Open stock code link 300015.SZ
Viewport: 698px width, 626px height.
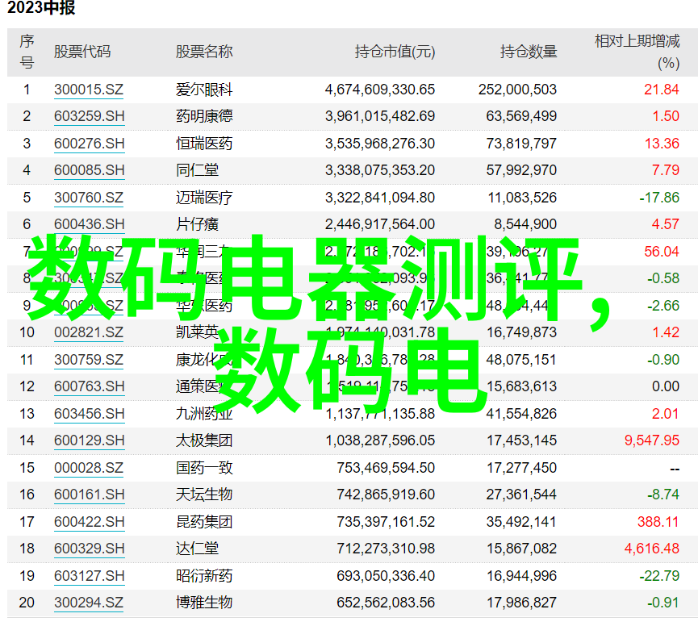click(x=89, y=90)
